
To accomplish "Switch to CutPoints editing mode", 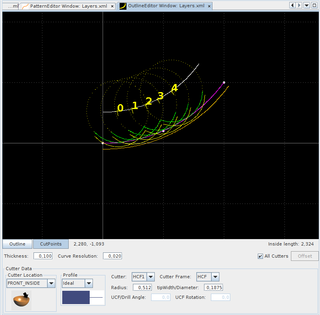I will tap(51, 244).
